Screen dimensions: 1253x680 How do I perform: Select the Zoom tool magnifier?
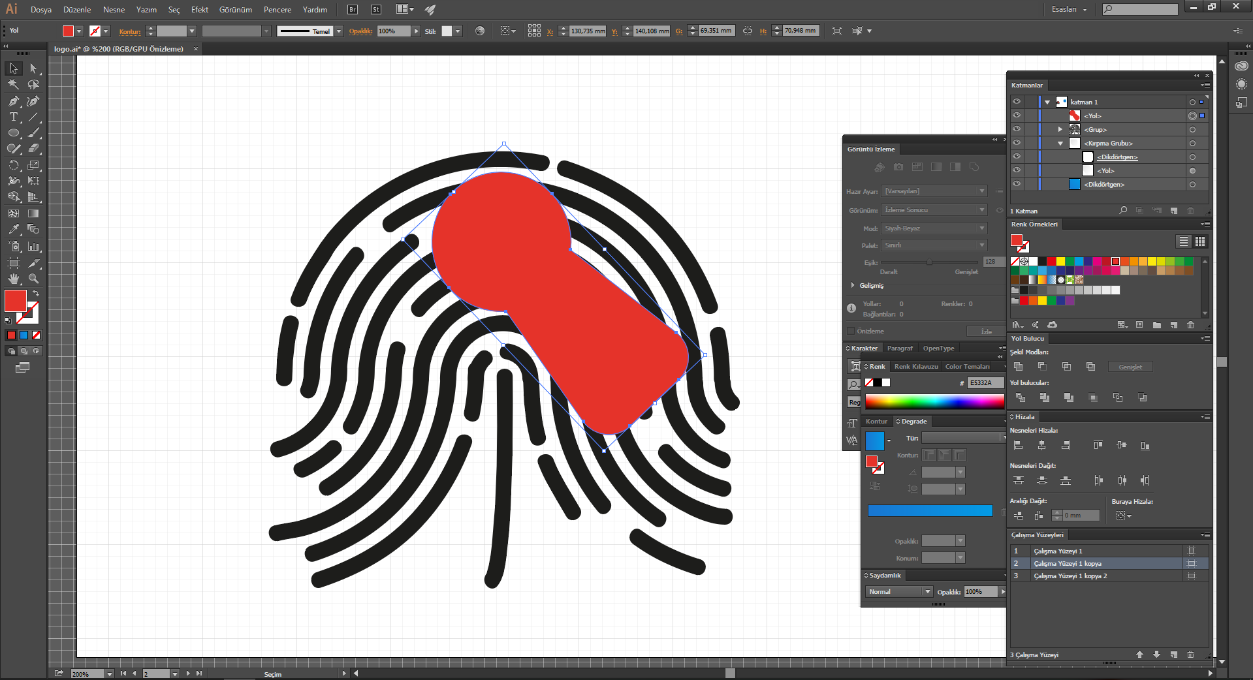coord(33,279)
